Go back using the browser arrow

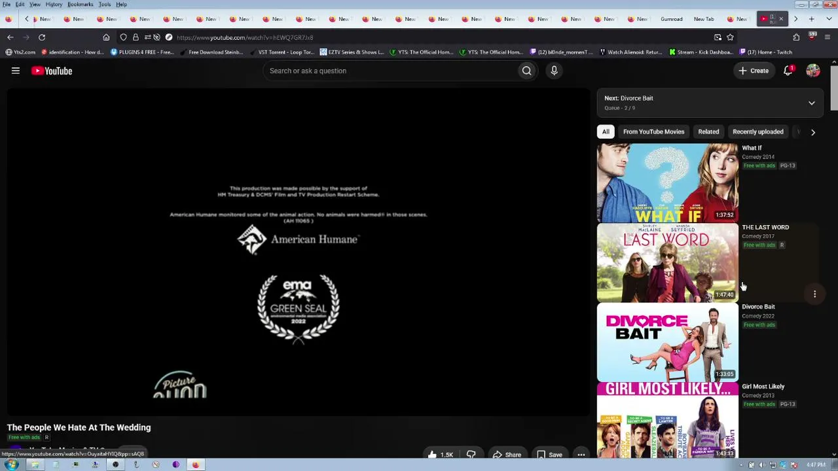pos(10,37)
